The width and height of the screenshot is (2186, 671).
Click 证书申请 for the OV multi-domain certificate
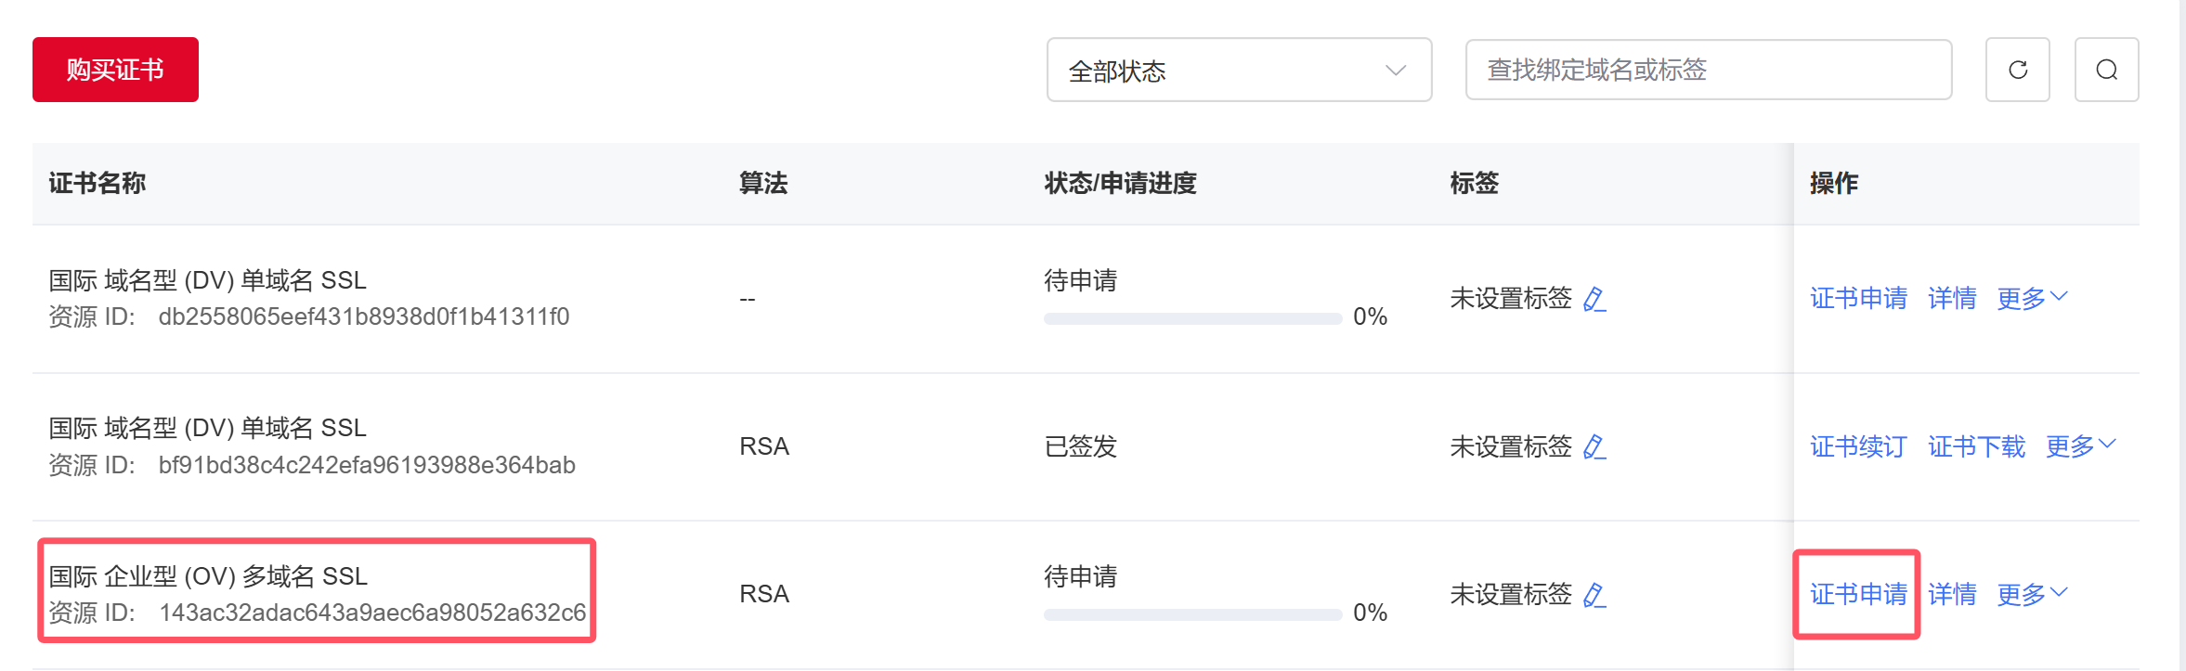pyautogui.click(x=1858, y=594)
